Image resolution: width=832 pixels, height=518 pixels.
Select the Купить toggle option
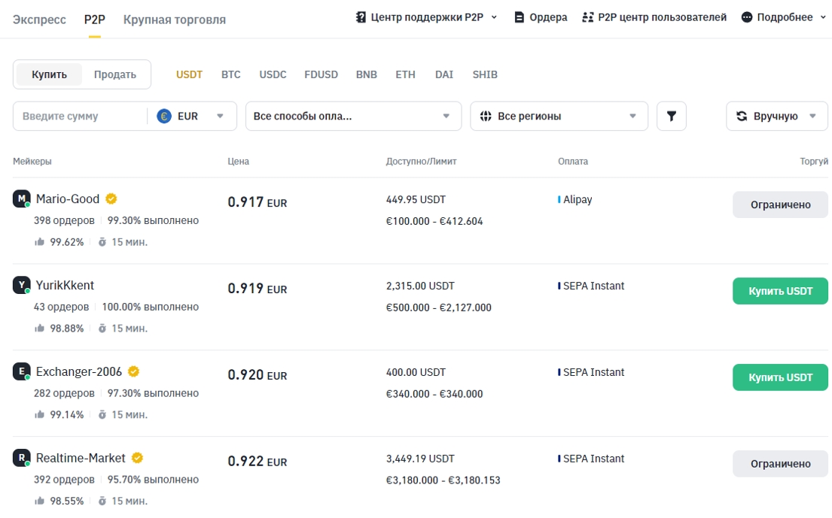point(49,74)
